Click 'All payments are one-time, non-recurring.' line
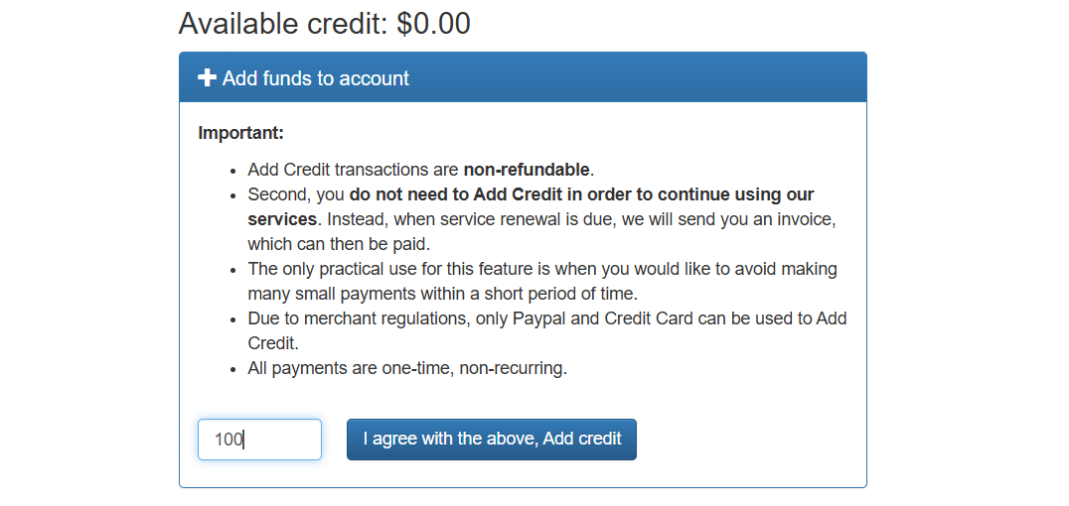 tap(407, 368)
